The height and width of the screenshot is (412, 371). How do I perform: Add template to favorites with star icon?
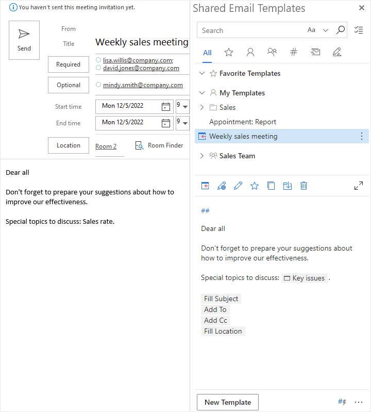click(x=255, y=186)
